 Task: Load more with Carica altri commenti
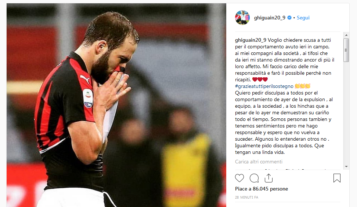[259, 162]
